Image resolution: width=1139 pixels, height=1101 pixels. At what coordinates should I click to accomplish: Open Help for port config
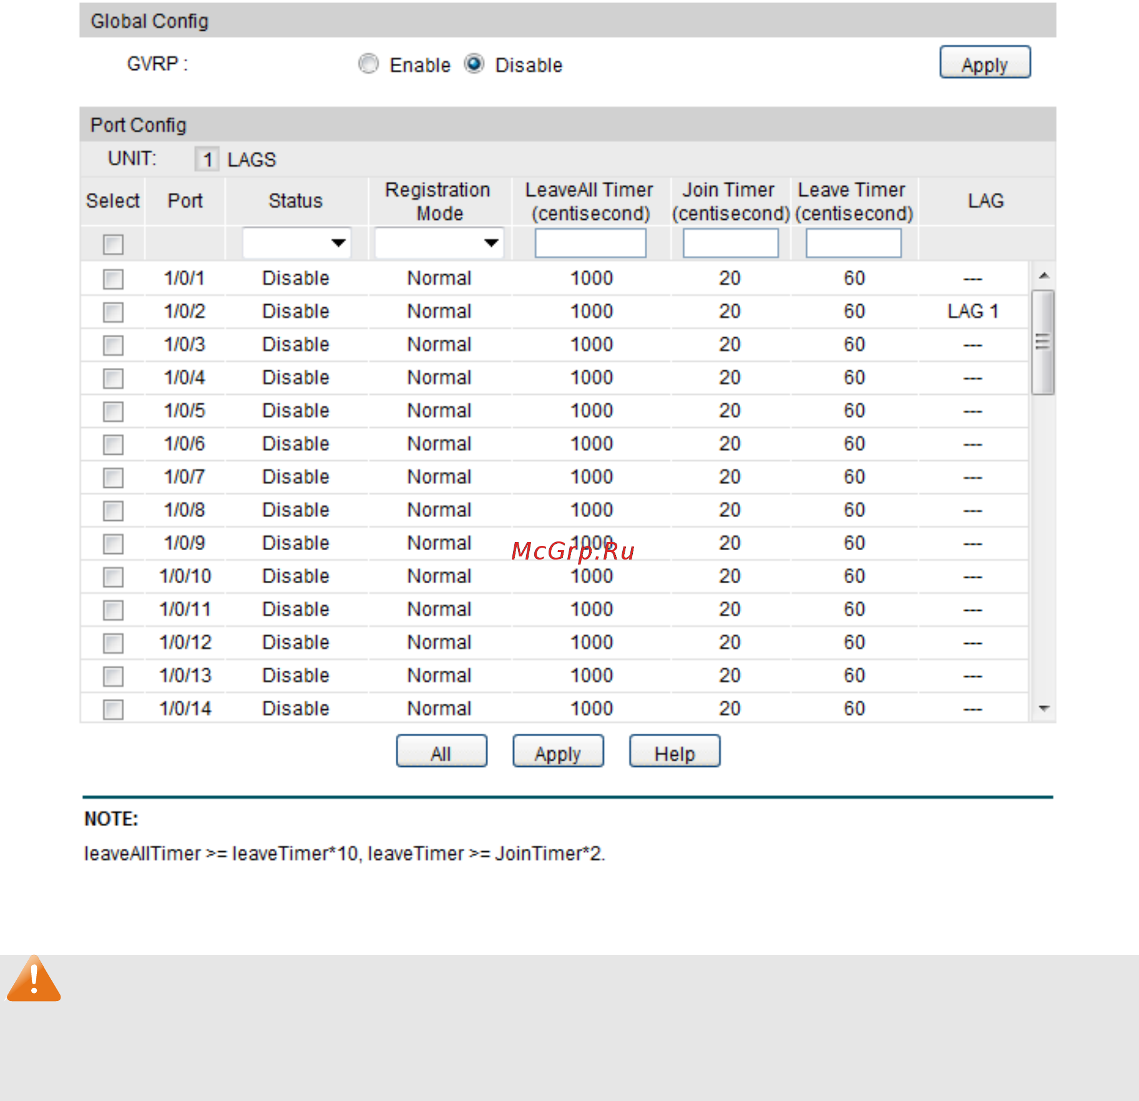coord(675,751)
